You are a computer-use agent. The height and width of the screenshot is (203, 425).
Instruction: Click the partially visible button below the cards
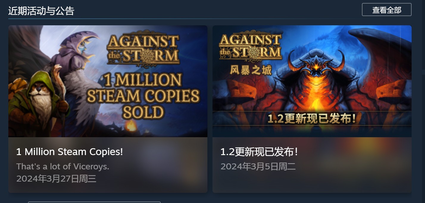coord(94,202)
